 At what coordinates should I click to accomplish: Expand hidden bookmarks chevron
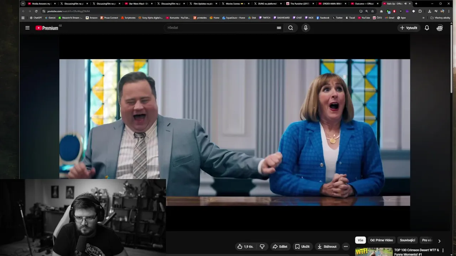[x=423, y=17]
